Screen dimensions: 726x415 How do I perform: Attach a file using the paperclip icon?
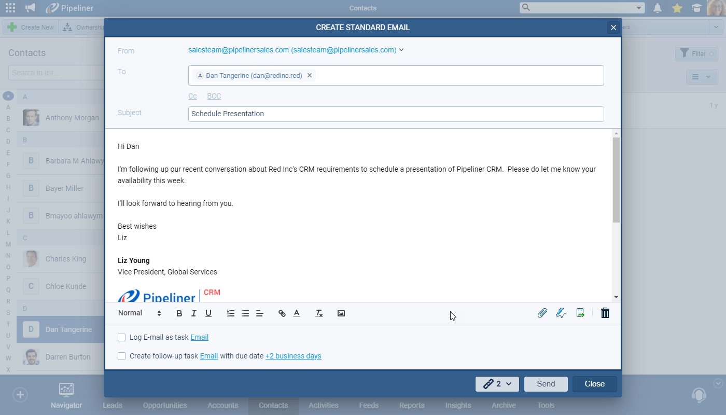pyautogui.click(x=542, y=313)
